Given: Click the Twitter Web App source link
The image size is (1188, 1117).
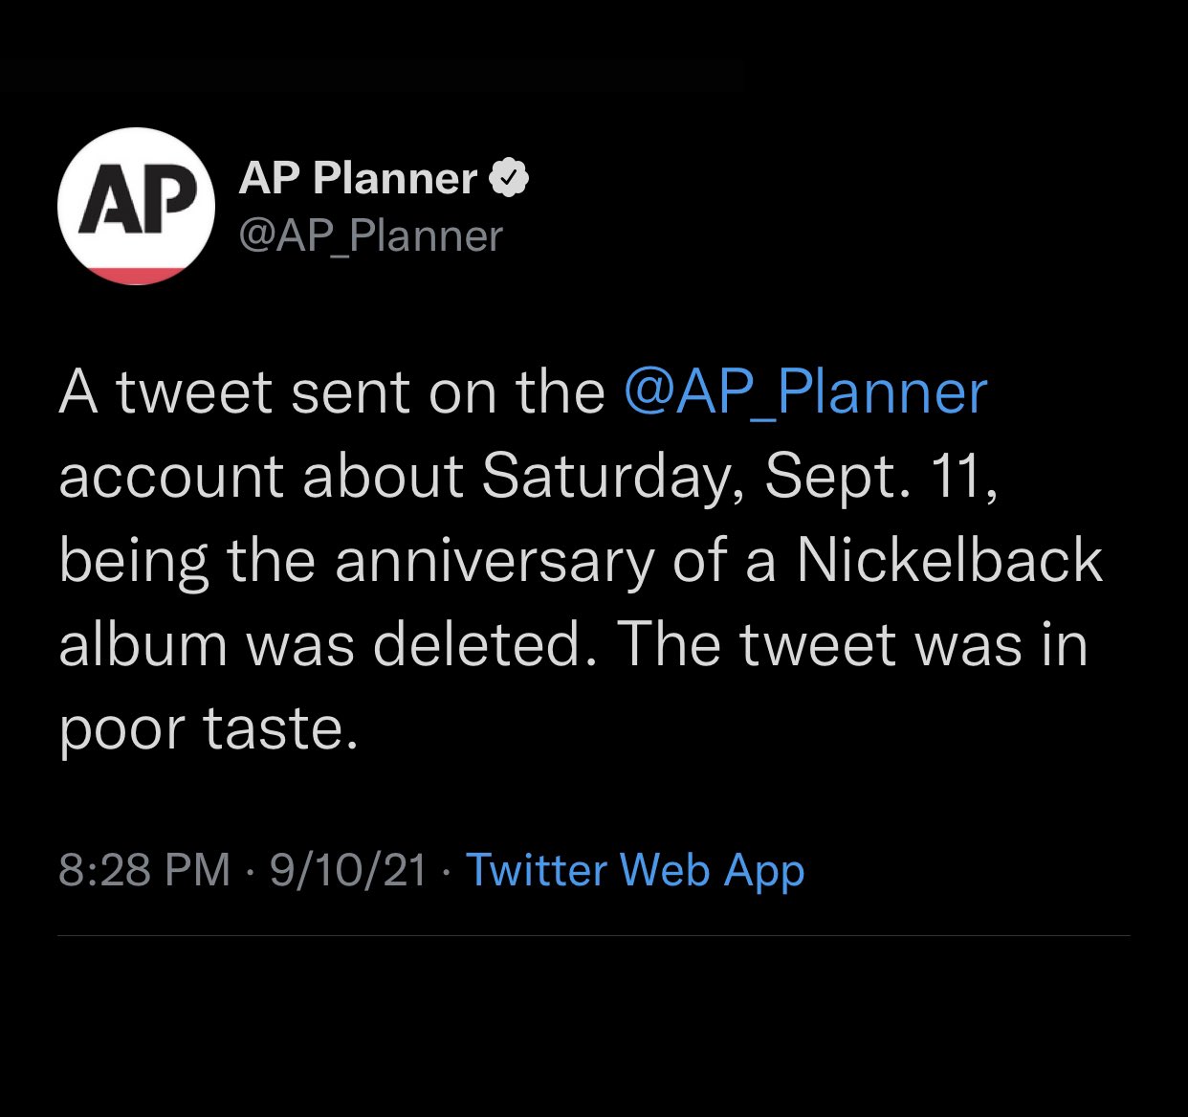Looking at the screenshot, I should point(634,870).
